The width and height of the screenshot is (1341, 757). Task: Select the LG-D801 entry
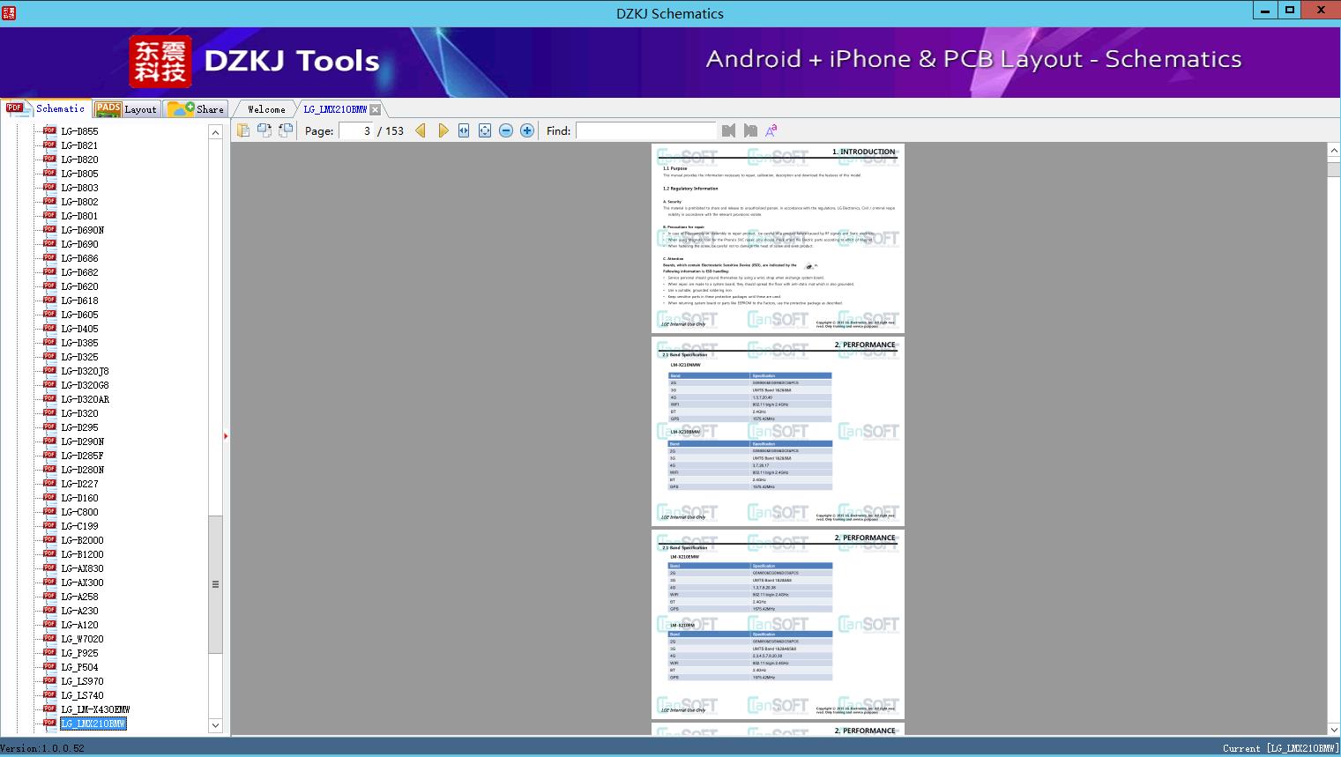coord(79,216)
